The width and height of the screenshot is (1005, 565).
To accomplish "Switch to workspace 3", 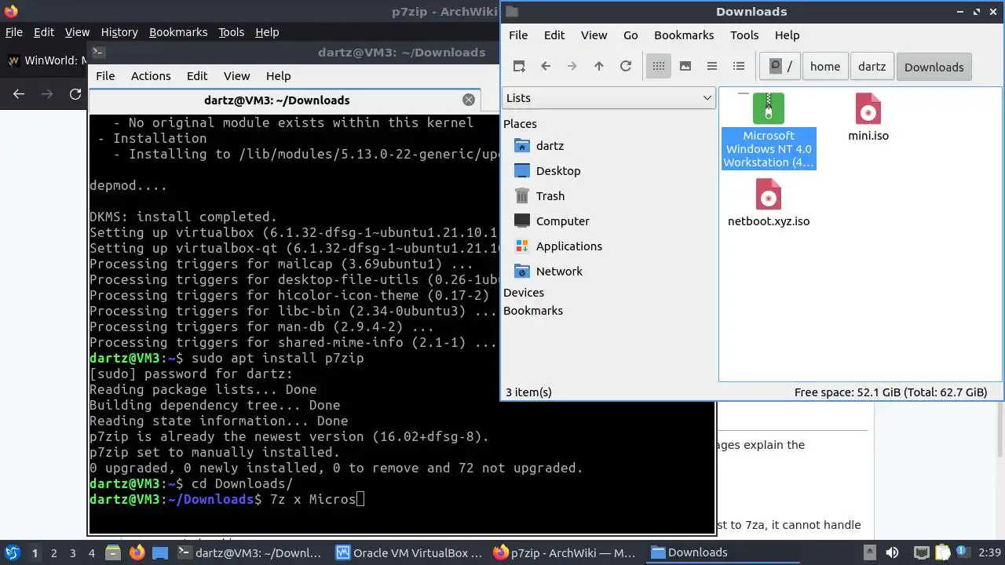I will (x=72, y=553).
